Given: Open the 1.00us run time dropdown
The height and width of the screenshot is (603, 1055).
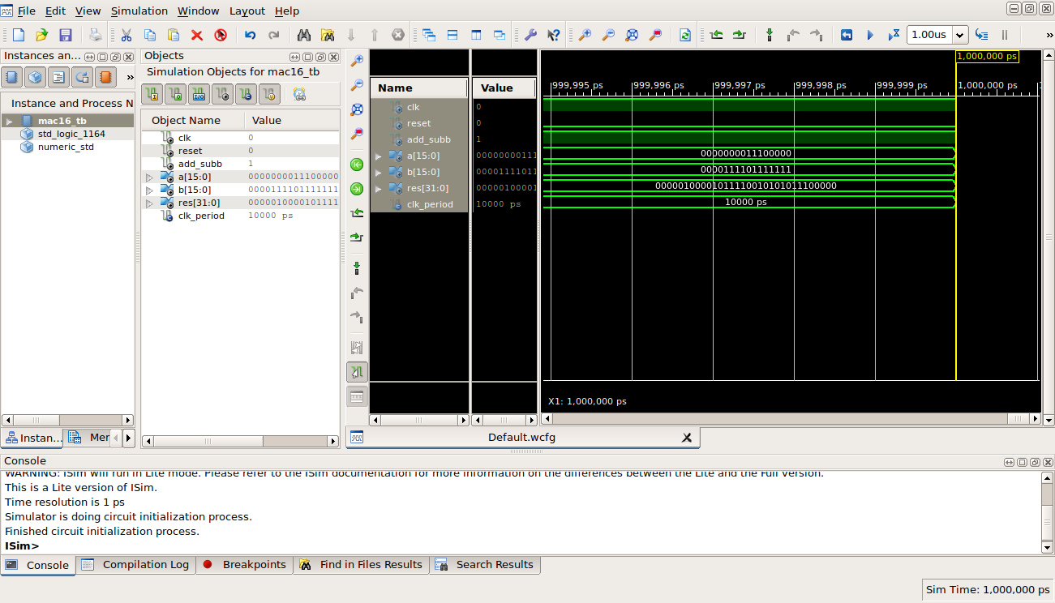Looking at the screenshot, I should (960, 35).
